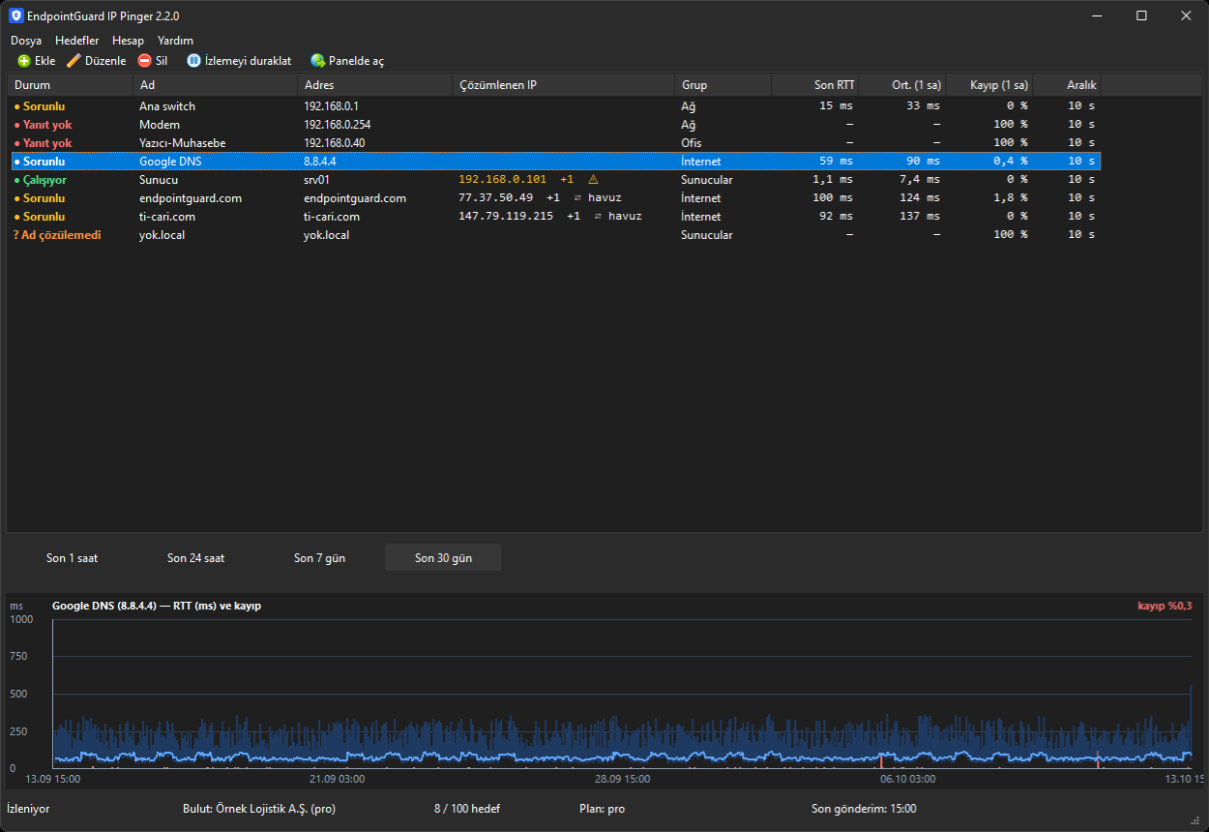Click the red Sil delete button

point(153,61)
